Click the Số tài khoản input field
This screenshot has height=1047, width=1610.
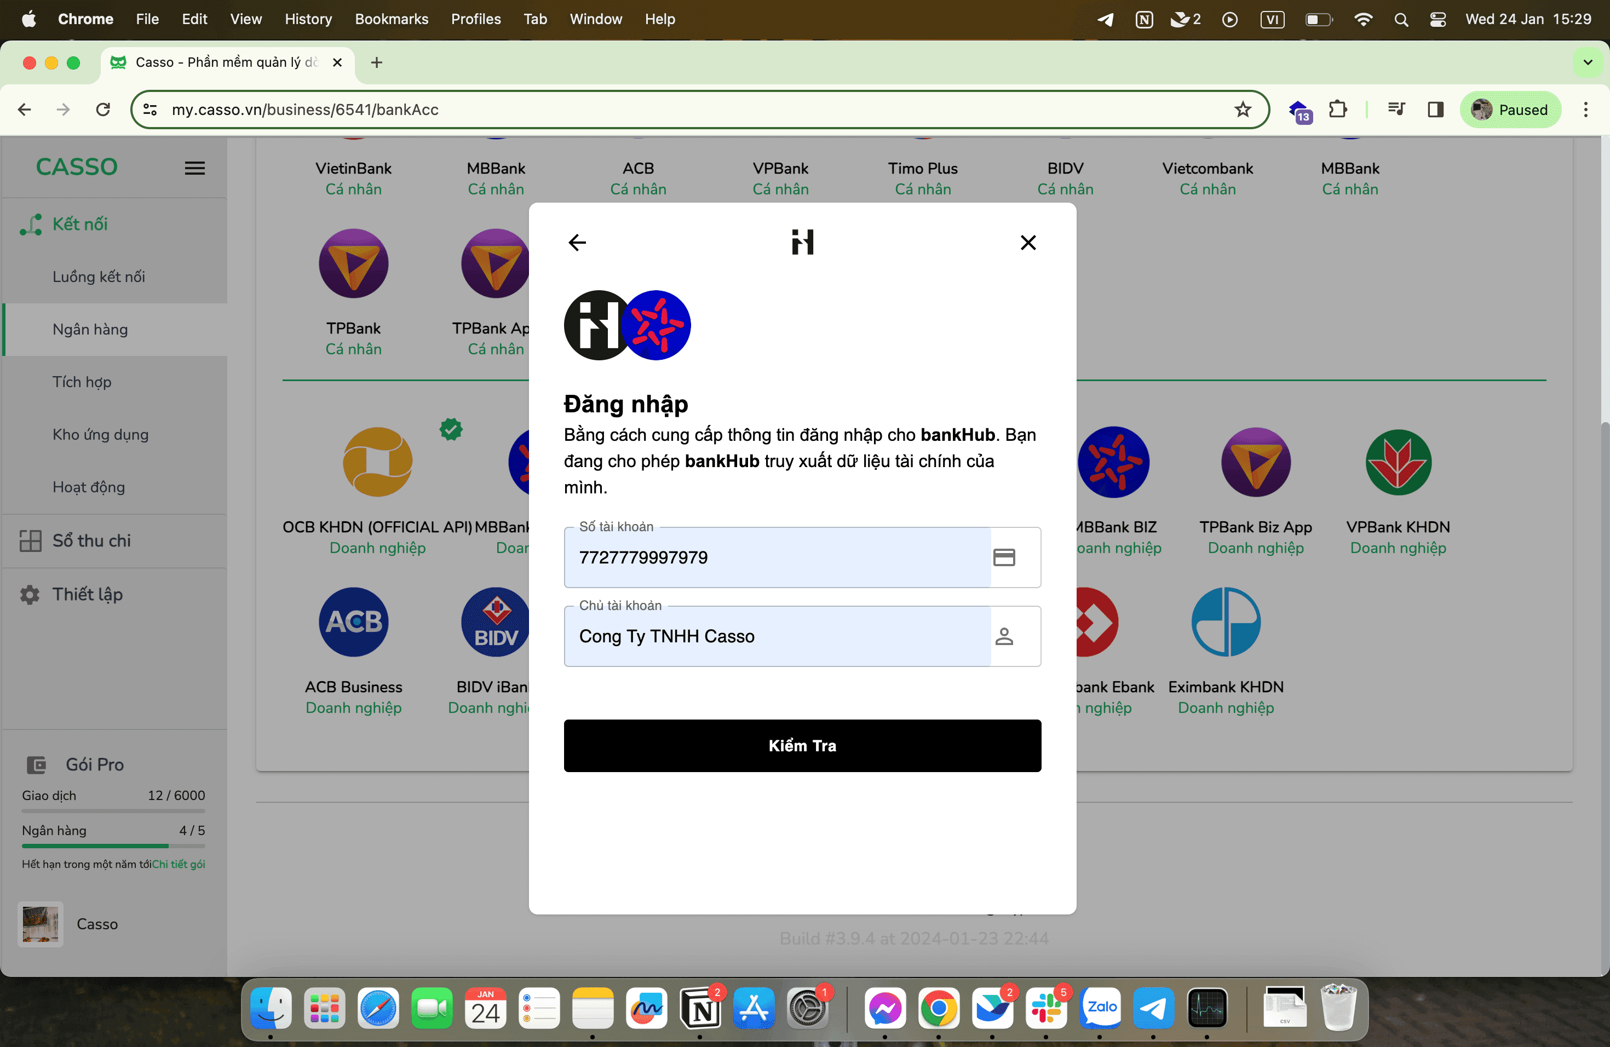802,557
